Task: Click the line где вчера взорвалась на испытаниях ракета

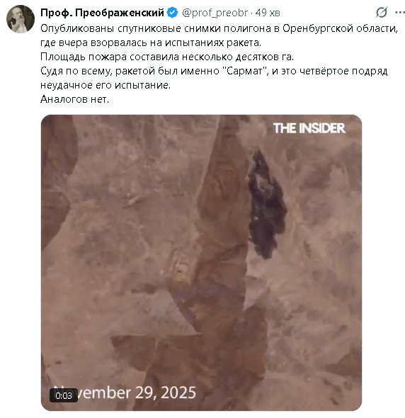Action: coord(151,43)
